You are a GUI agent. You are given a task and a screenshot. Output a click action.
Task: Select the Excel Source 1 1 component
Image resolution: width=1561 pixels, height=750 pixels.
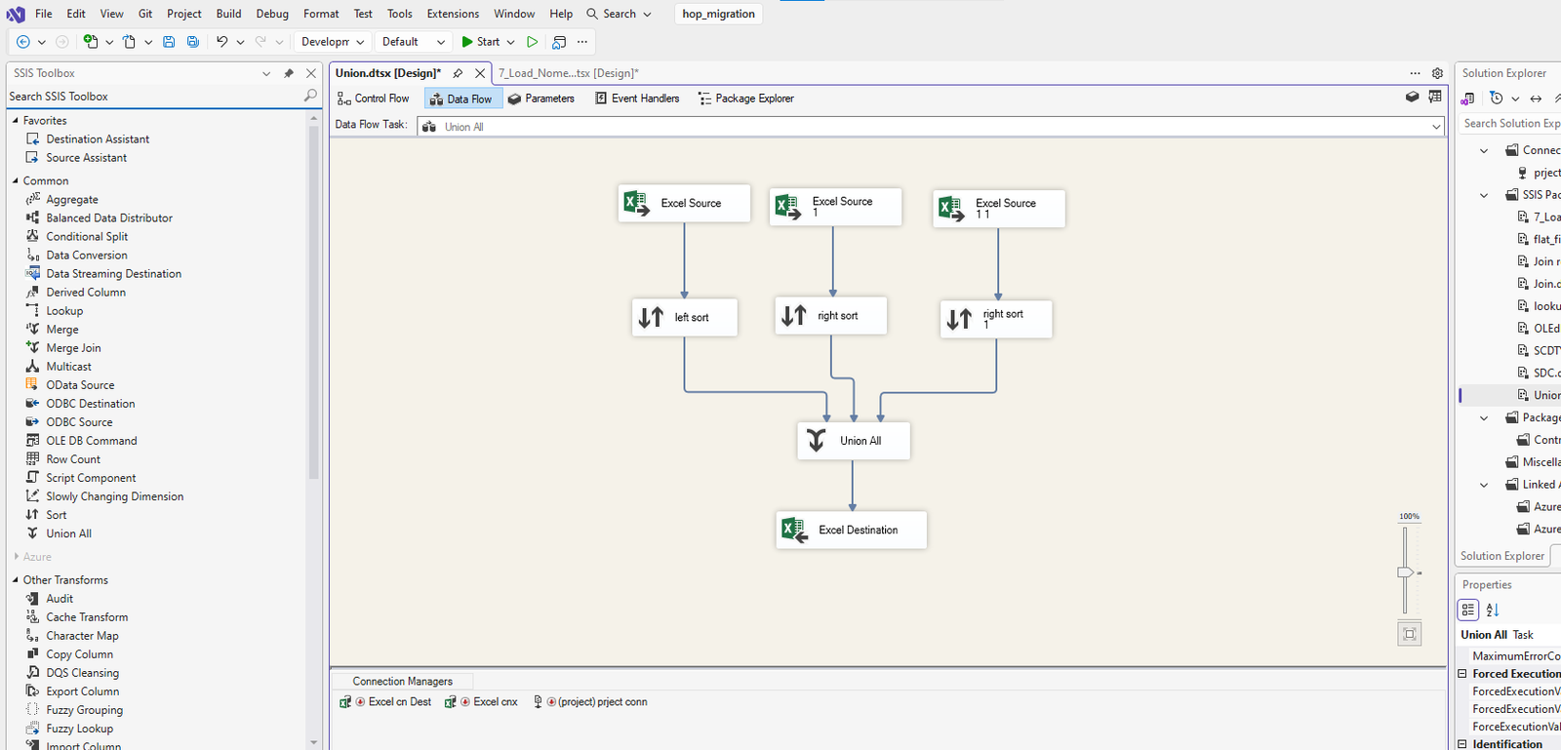pyautogui.click(x=999, y=209)
